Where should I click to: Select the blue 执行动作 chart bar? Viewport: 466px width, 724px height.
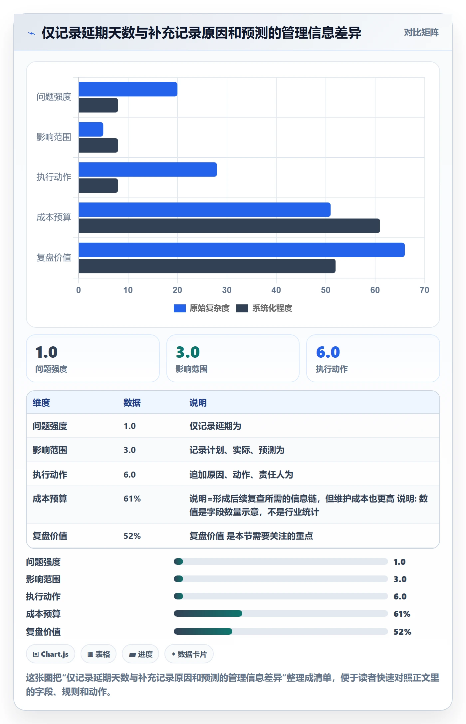coord(148,170)
